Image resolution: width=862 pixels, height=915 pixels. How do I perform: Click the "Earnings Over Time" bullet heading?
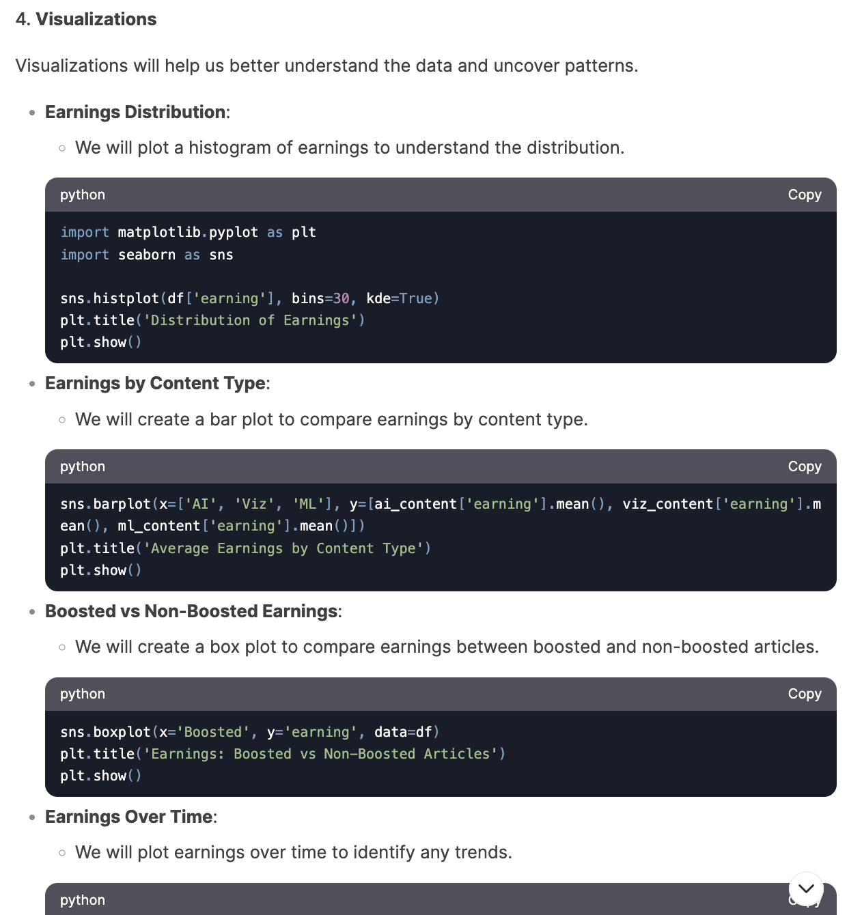click(128, 817)
